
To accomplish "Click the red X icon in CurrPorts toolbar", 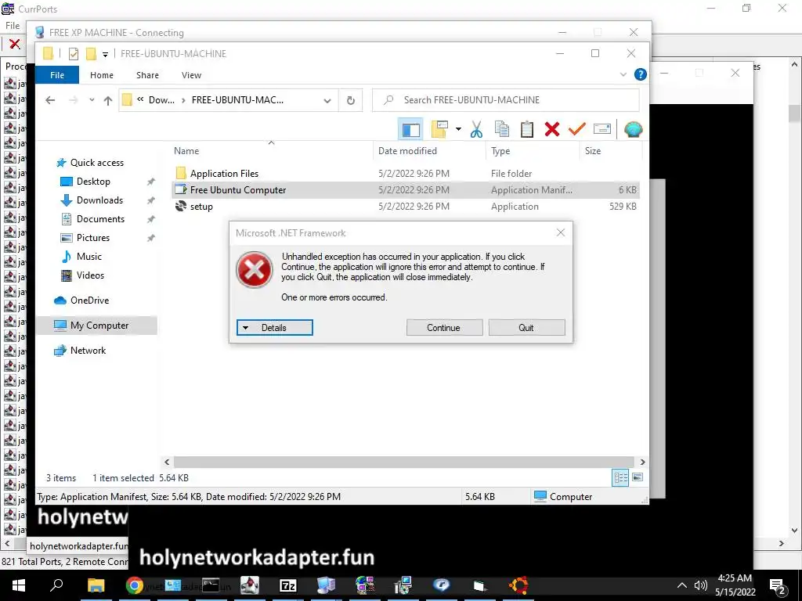I will (15, 44).
